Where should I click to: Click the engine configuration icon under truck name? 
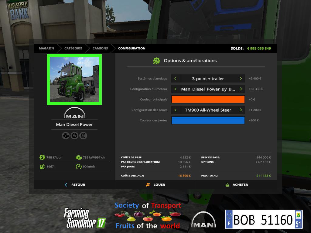point(66,136)
